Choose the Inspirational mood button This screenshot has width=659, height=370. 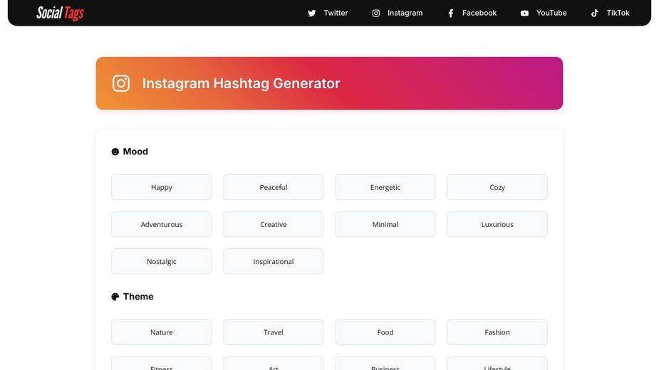coord(274,261)
